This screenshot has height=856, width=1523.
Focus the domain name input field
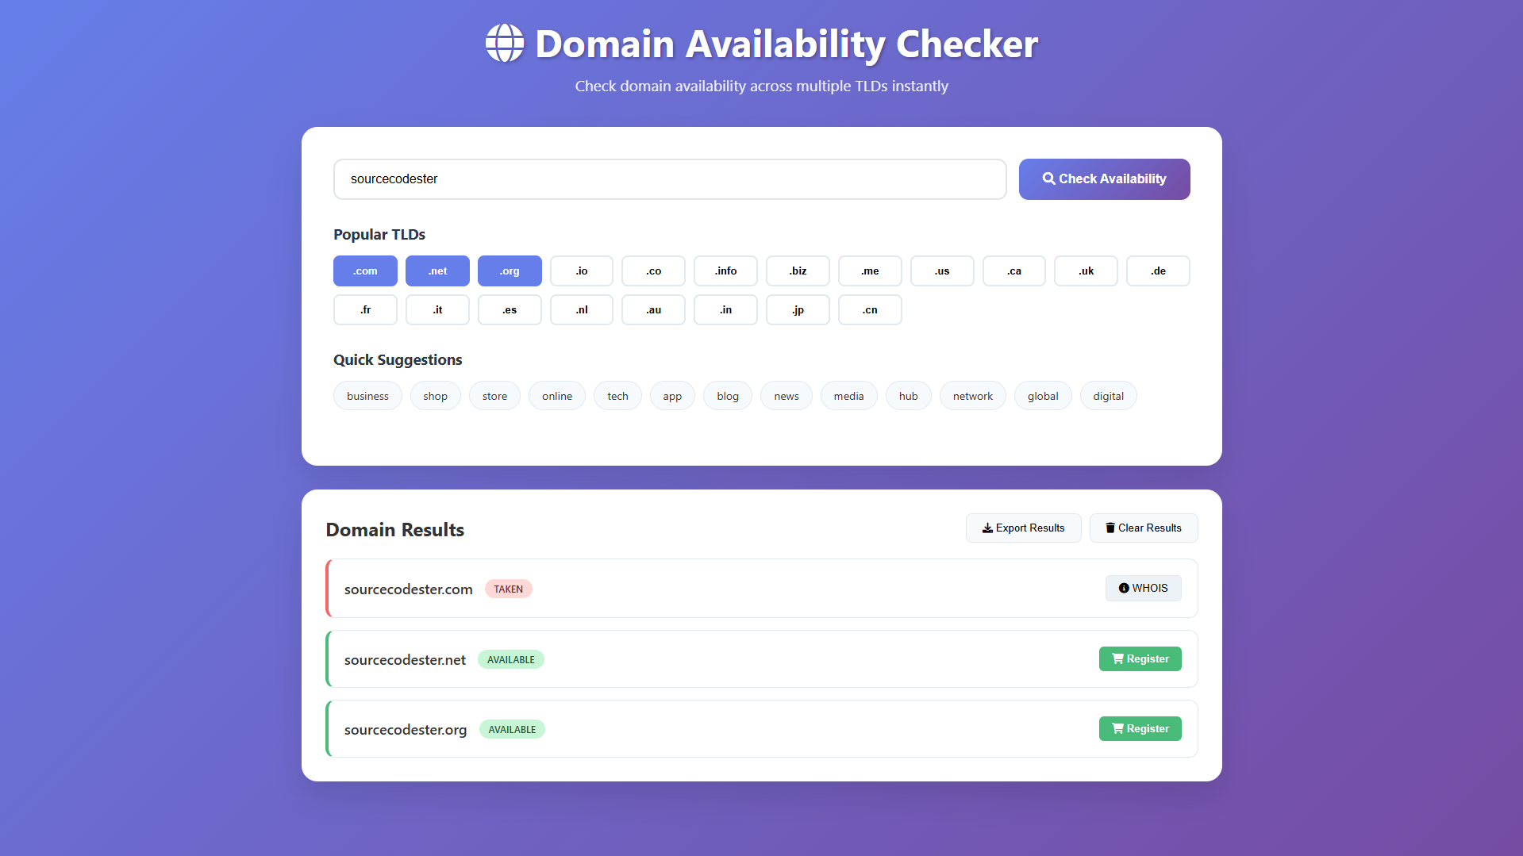point(670,179)
